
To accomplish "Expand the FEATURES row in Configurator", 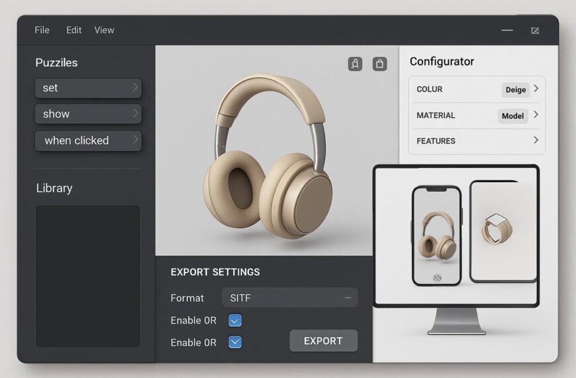I will coord(536,141).
